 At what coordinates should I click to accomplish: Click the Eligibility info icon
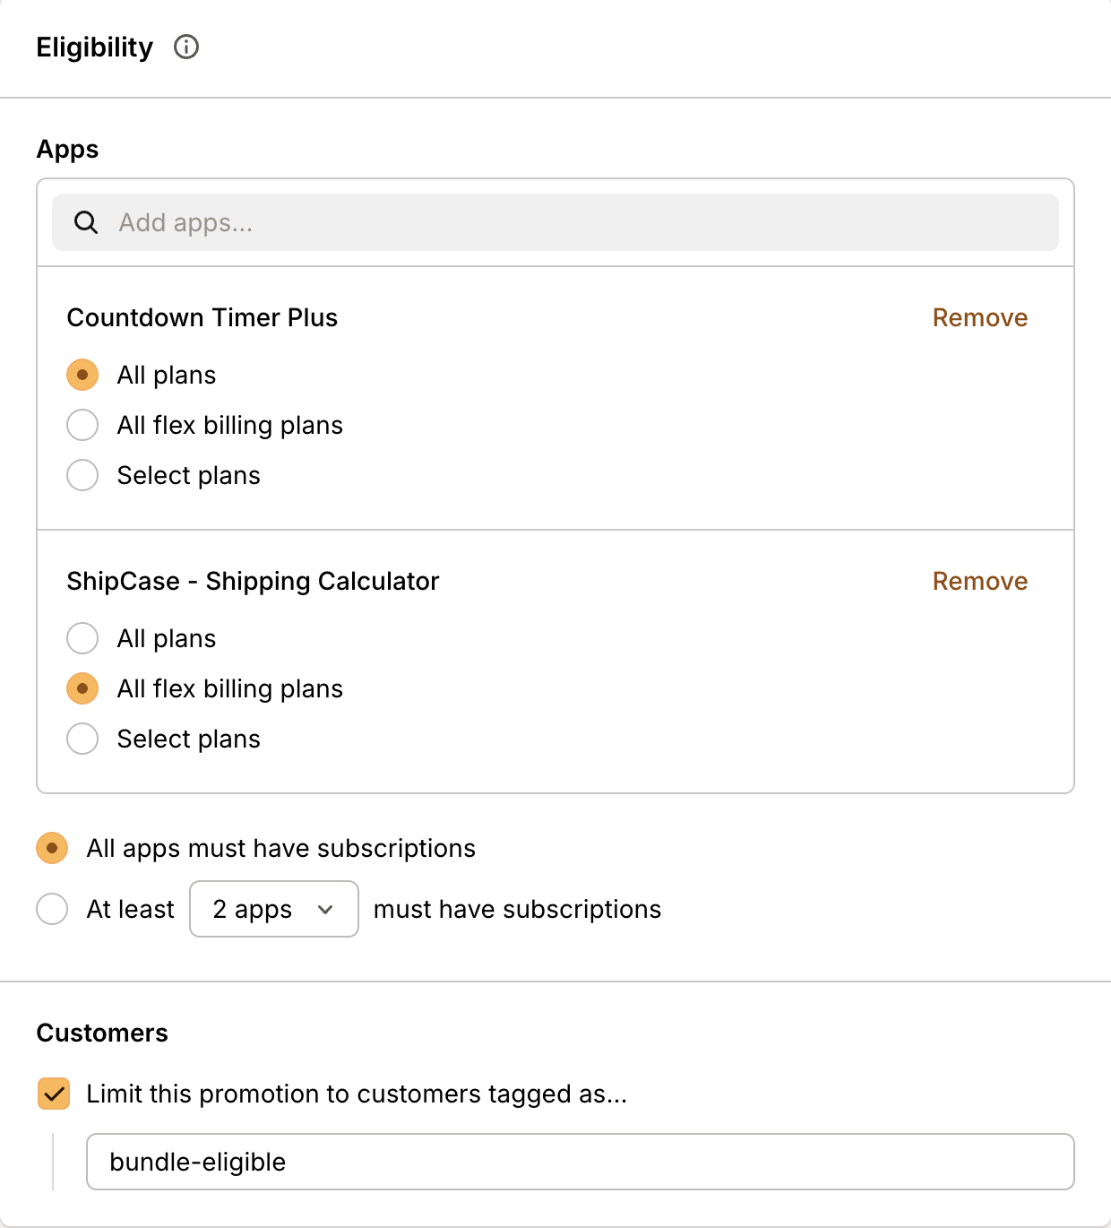pyautogui.click(x=186, y=47)
